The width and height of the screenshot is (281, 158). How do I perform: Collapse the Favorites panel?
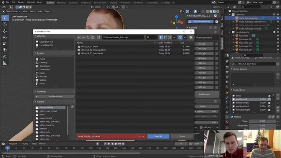point(35,92)
